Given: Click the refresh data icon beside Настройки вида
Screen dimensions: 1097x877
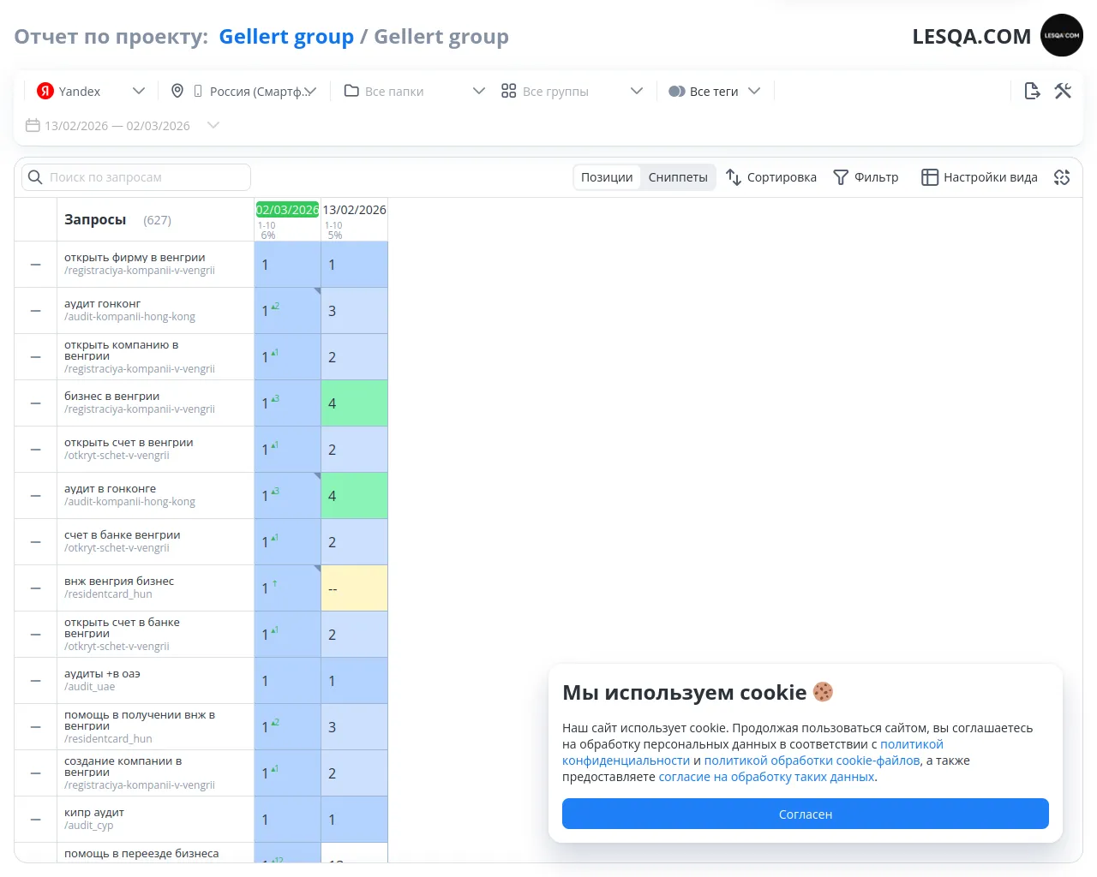Looking at the screenshot, I should point(1062,177).
